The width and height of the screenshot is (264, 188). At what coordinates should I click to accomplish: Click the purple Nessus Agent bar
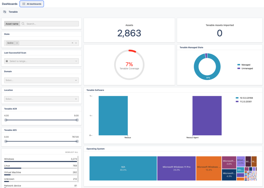point(207,115)
